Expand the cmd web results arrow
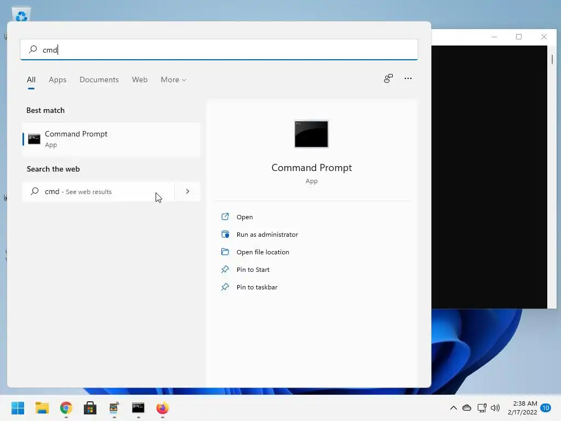This screenshot has height=421, width=561. click(187, 191)
